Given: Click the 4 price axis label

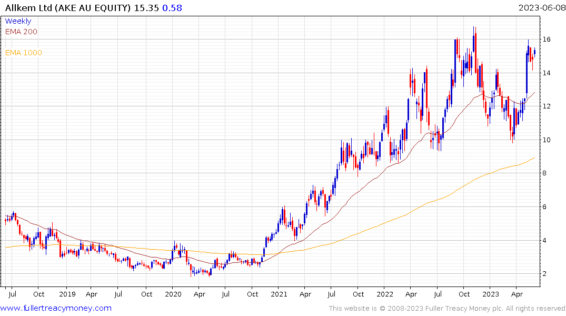Looking at the screenshot, I should coord(545,241).
